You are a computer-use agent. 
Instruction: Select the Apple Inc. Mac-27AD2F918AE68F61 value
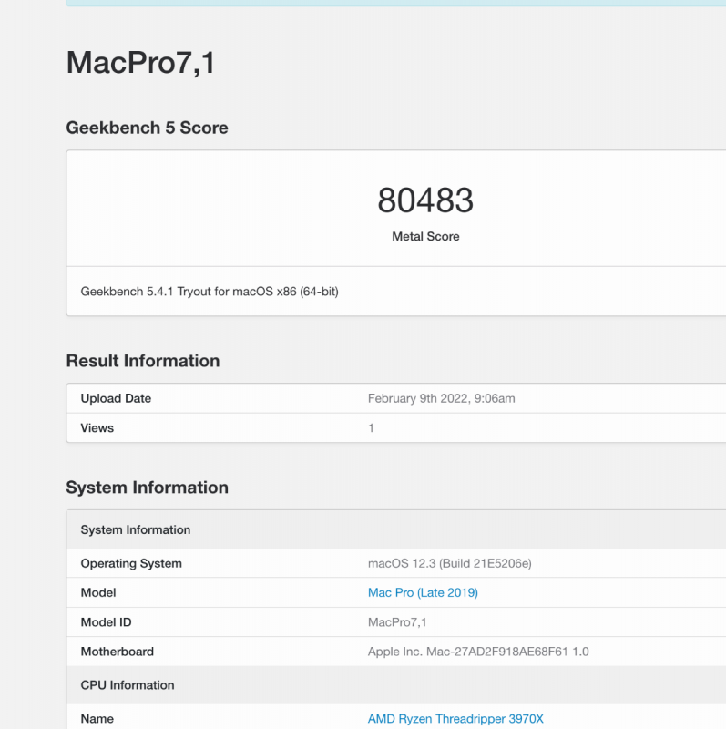coord(478,652)
